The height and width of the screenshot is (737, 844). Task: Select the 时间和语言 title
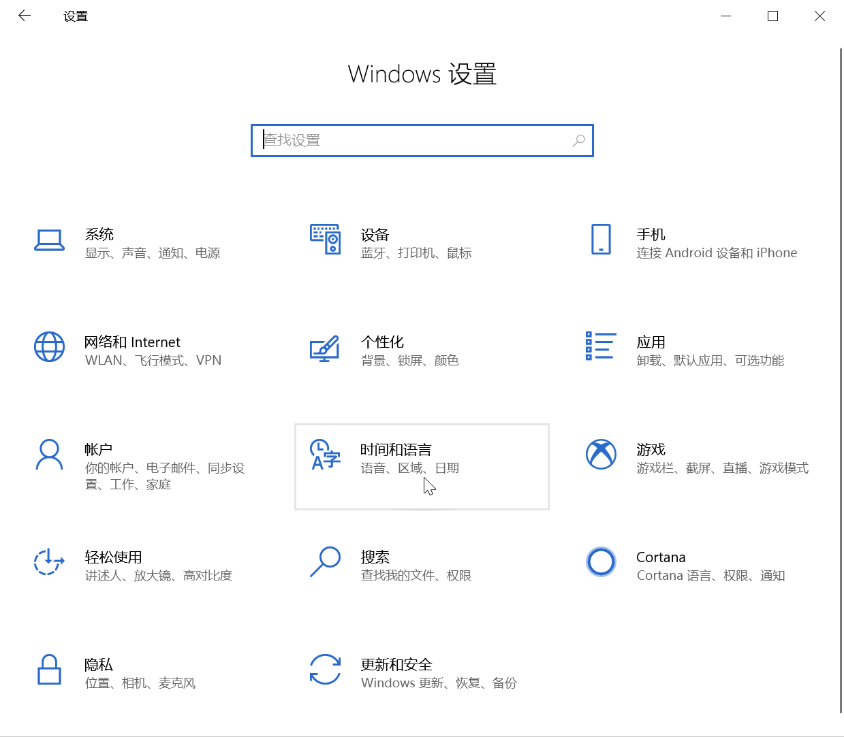396,449
